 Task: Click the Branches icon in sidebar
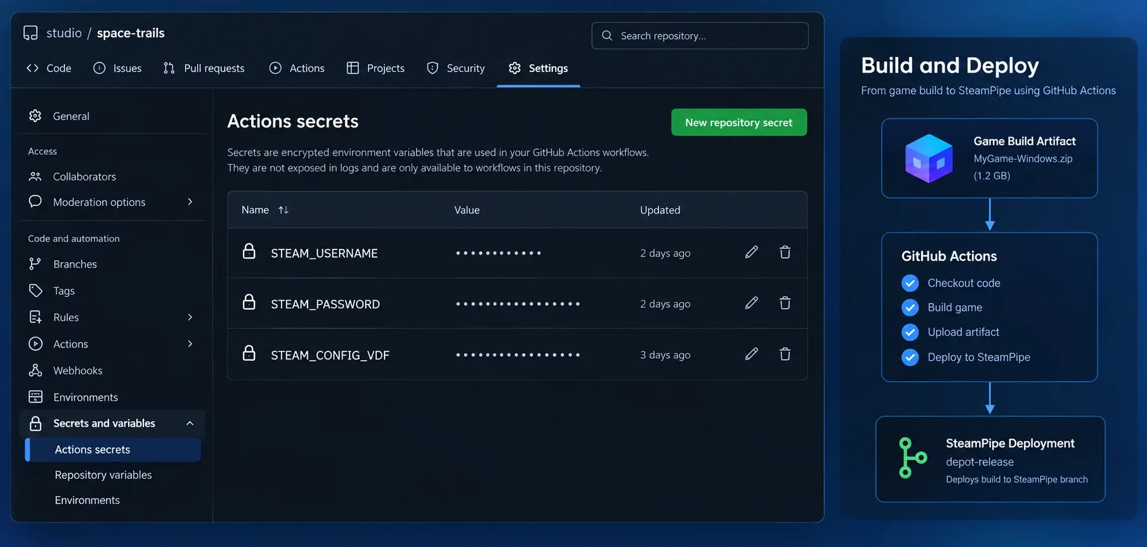coord(35,264)
